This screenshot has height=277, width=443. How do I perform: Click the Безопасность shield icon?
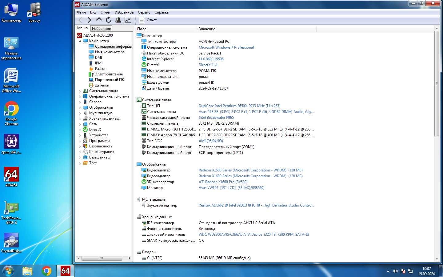(85, 146)
